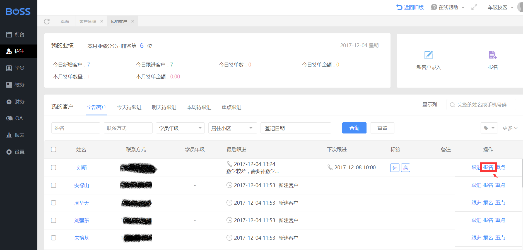Open the 招生 sidebar section
523x250 pixels.
click(x=18, y=51)
